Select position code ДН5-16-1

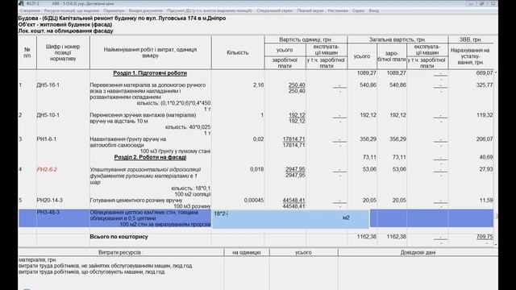tap(48, 85)
